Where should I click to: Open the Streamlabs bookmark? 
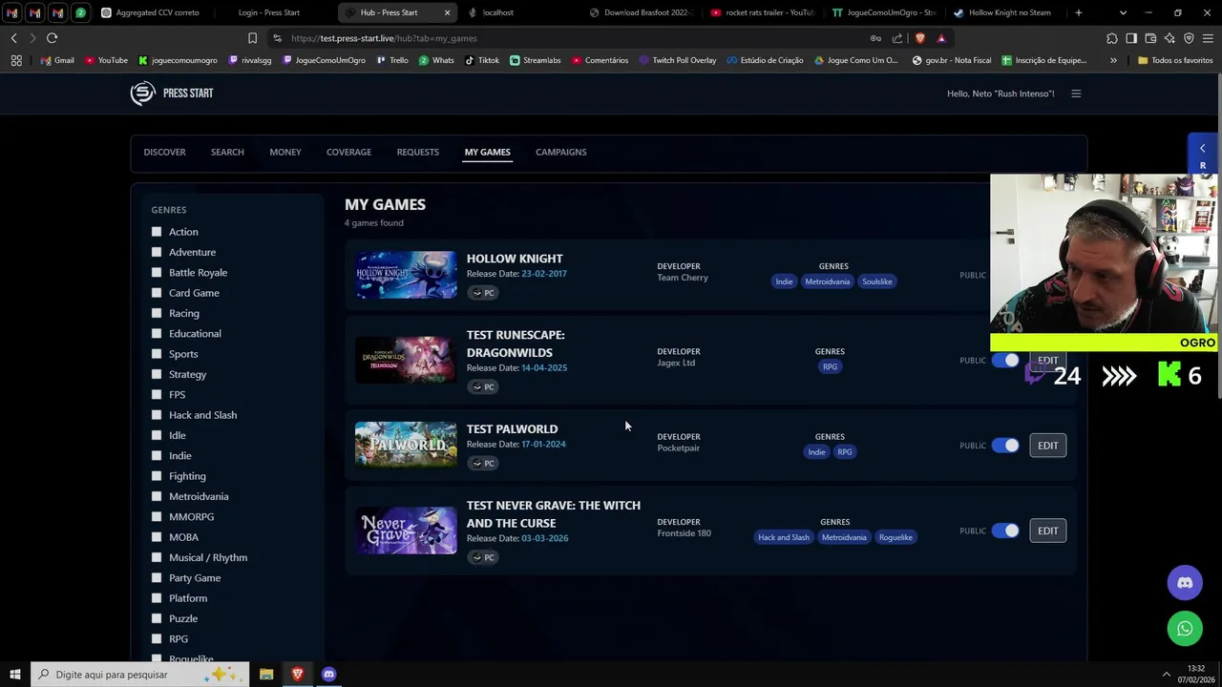click(536, 60)
